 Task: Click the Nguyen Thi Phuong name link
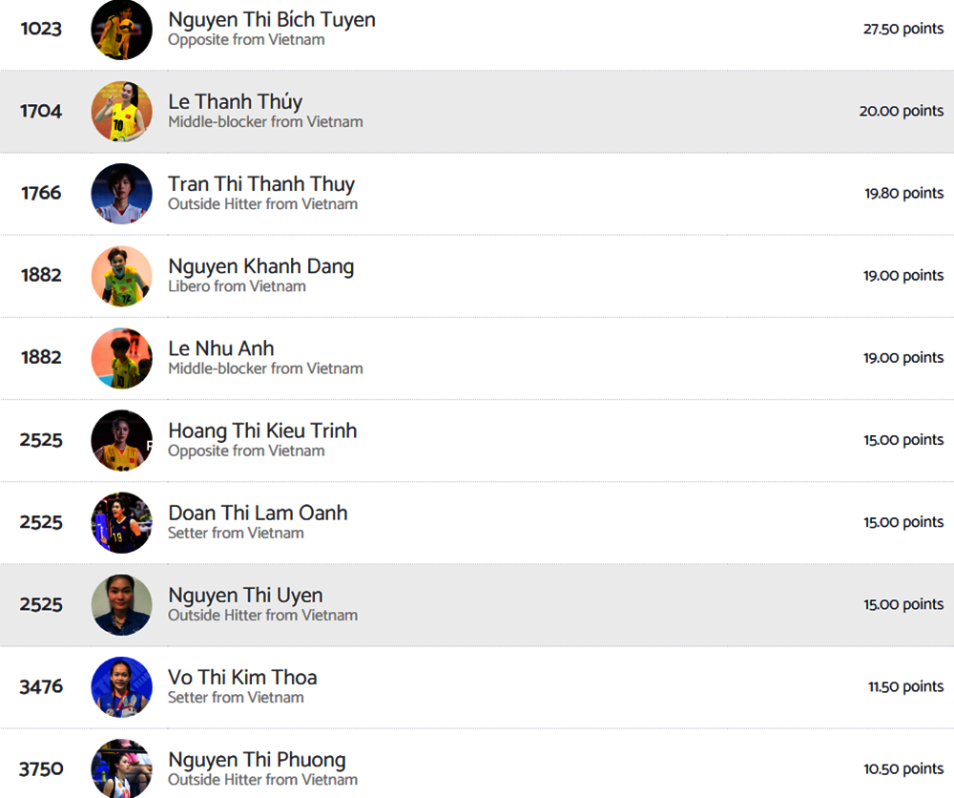point(257,760)
